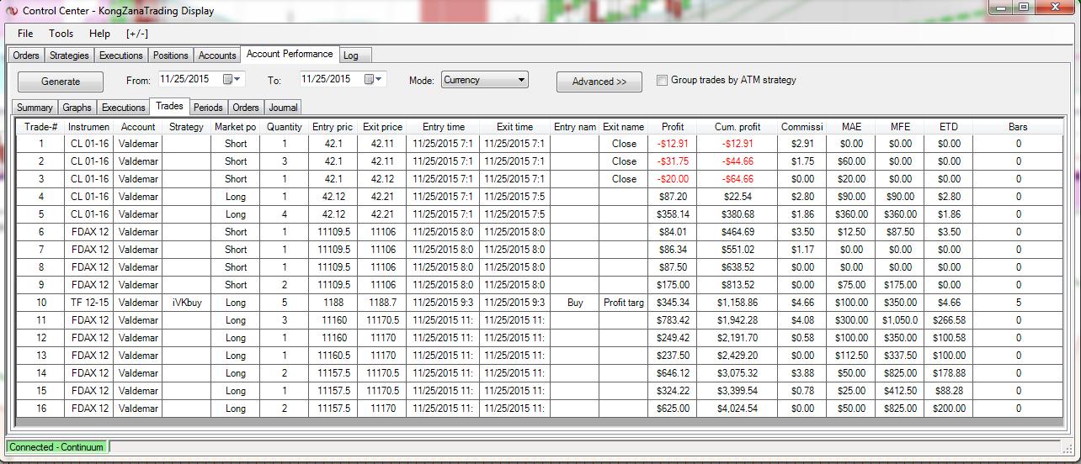Click the Connected - Continuum status indicator
This screenshot has height=464, width=1081.
56,447
